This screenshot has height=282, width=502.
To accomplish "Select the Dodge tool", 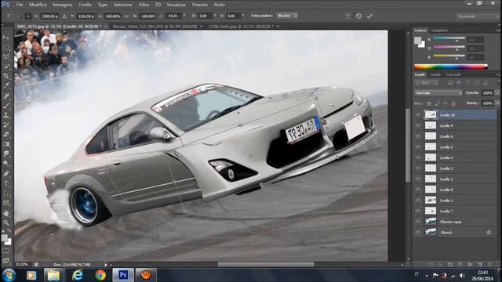I will pyautogui.click(x=6, y=164).
